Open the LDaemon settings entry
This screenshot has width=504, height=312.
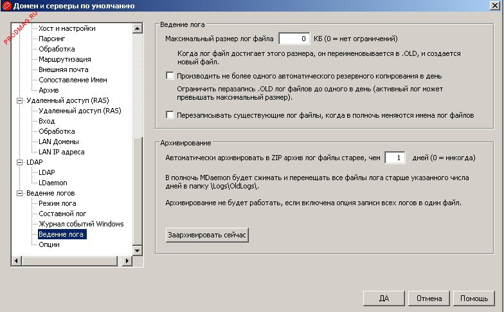pyautogui.click(x=53, y=183)
